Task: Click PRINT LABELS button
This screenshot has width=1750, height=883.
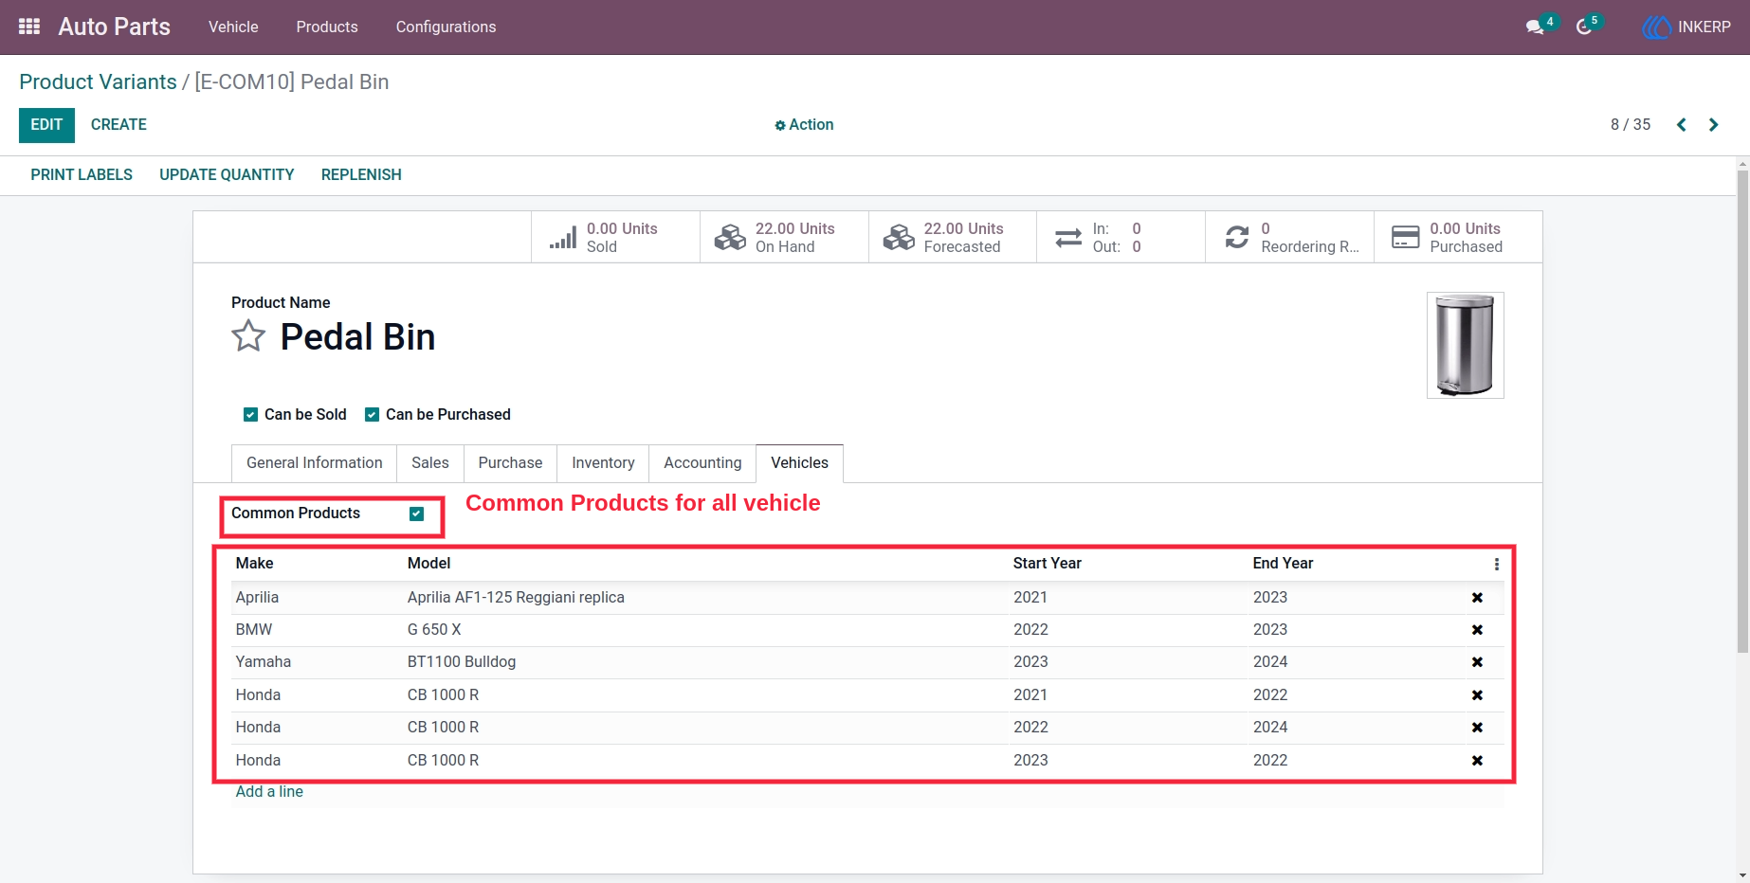Action: point(82,175)
